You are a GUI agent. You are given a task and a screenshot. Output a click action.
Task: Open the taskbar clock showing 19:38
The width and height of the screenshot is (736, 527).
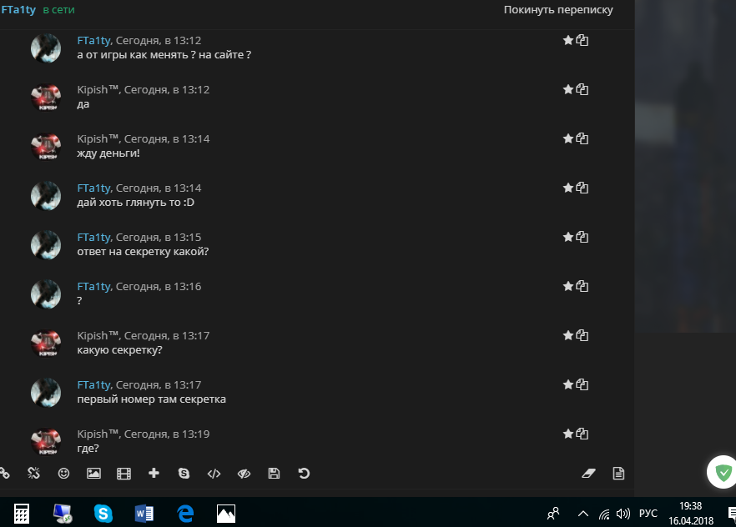click(691, 514)
